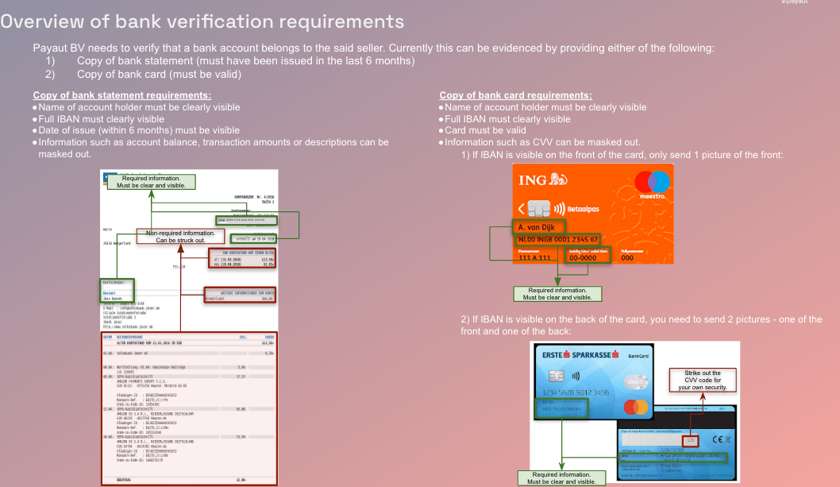This screenshot has height=487, width=840.
Task: Click the '00-0000' valid thru box
Action: [586, 257]
